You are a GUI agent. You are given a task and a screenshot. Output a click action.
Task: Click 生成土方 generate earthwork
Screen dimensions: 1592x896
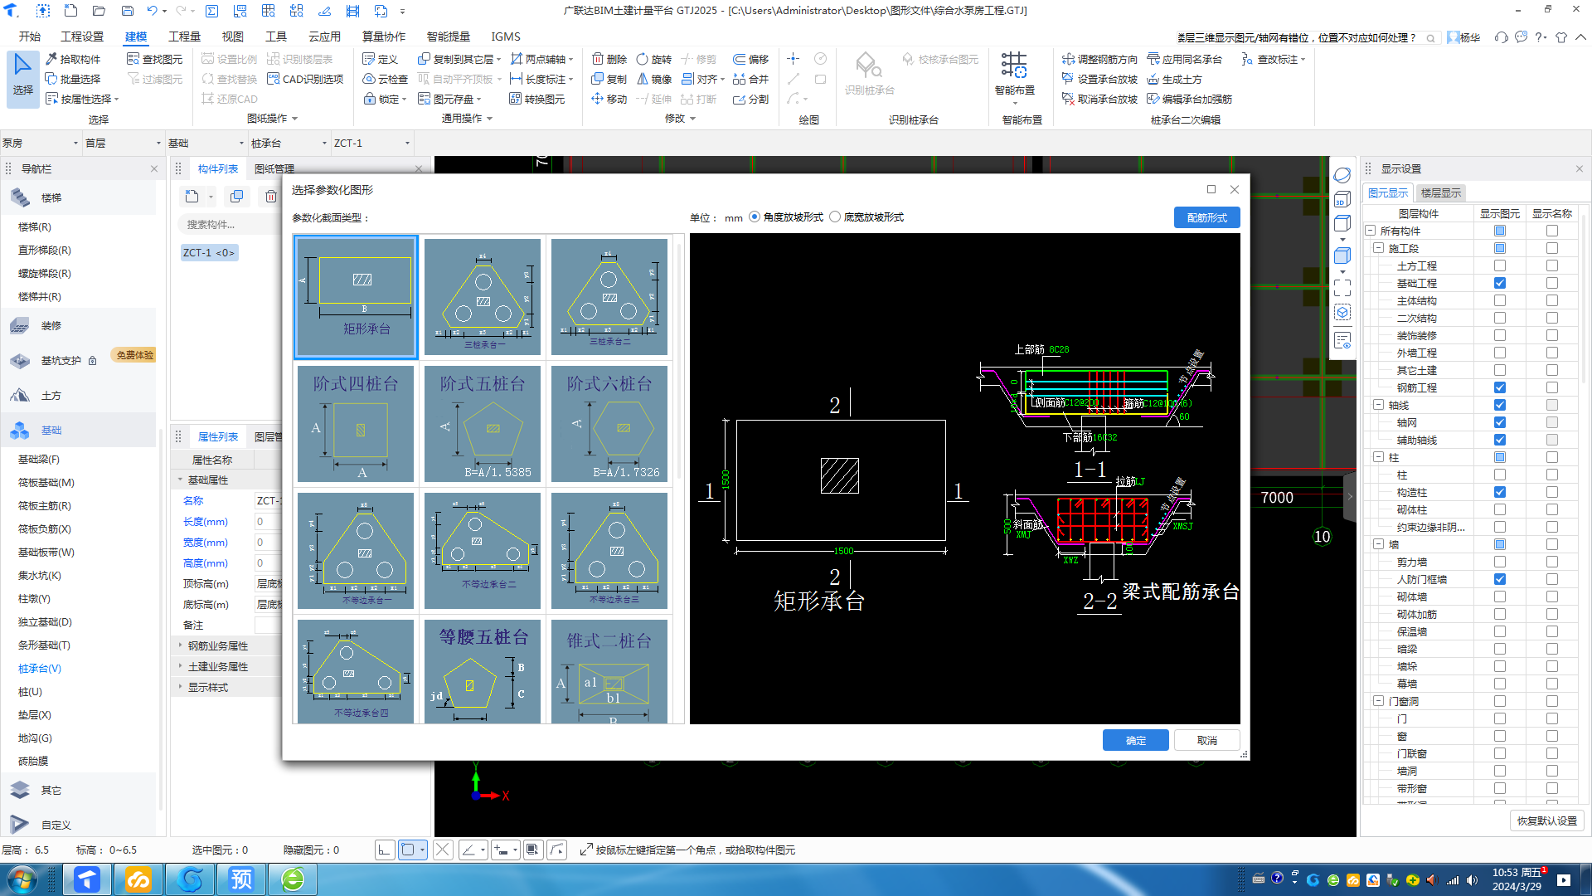(1175, 79)
